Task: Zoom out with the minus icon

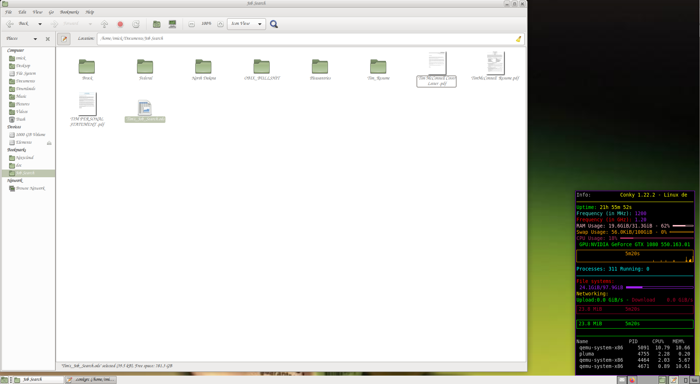Action: pyautogui.click(x=192, y=24)
